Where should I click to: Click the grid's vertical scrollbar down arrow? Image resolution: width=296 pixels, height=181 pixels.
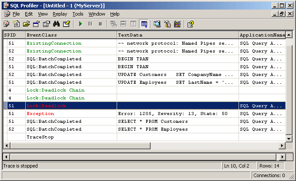(289, 139)
